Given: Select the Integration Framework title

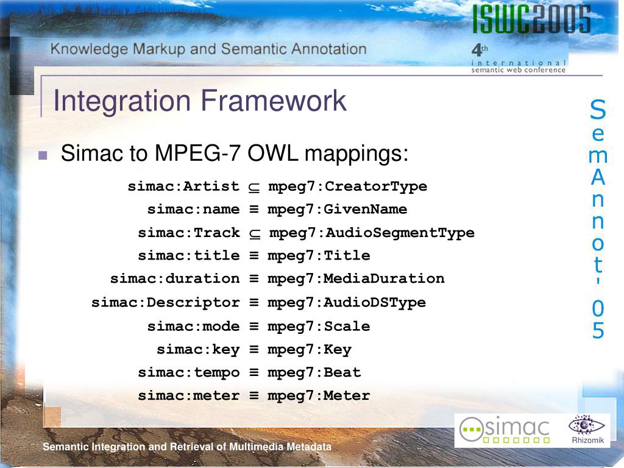Looking at the screenshot, I should (200, 101).
